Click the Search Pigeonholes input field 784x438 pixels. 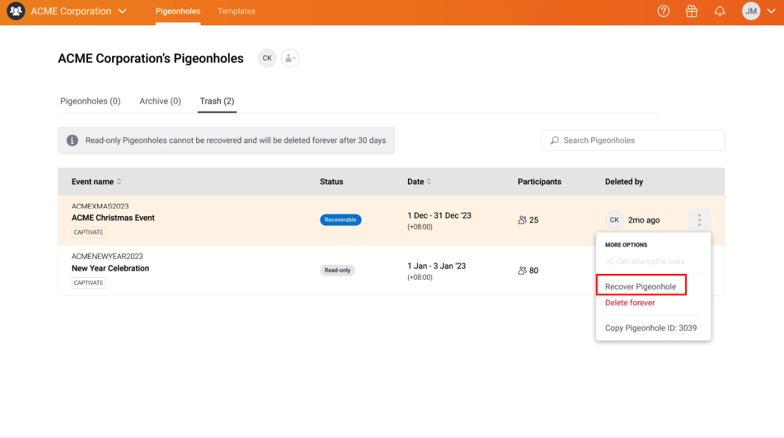click(632, 141)
